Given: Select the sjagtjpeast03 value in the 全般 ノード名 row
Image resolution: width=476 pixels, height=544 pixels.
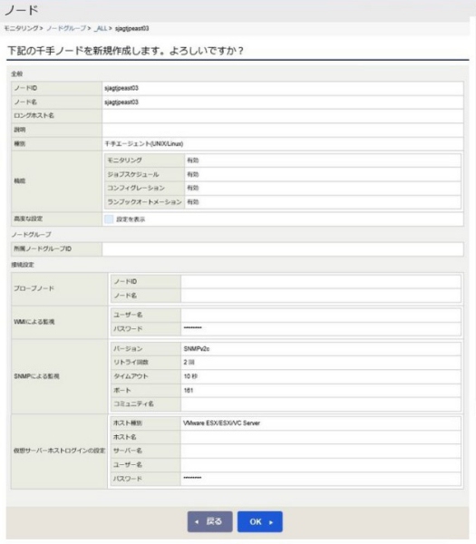Looking at the screenshot, I should click(121, 102).
